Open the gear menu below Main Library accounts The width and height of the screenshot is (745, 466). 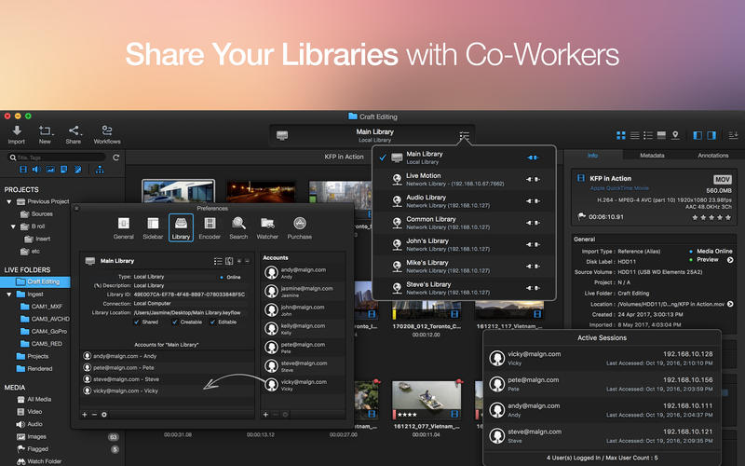(104, 415)
